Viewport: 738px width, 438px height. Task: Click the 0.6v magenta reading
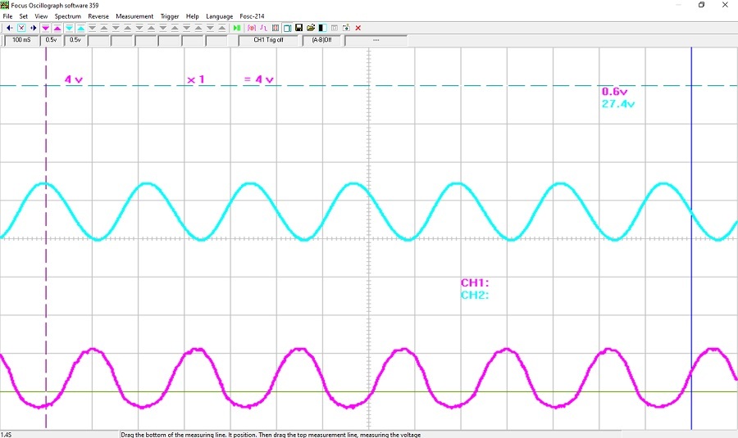tap(614, 92)
